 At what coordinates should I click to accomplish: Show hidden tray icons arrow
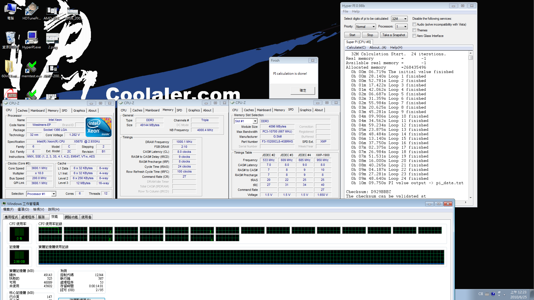tap(504, 294)
